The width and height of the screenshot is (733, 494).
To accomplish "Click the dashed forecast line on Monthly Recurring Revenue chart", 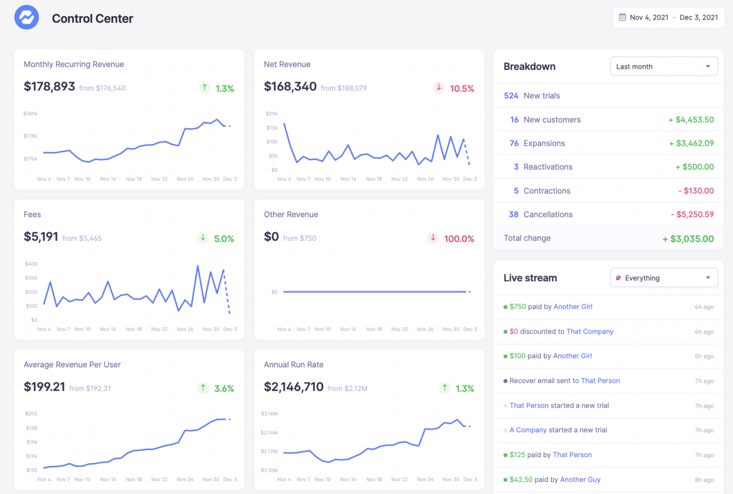I will click(228, 126).
